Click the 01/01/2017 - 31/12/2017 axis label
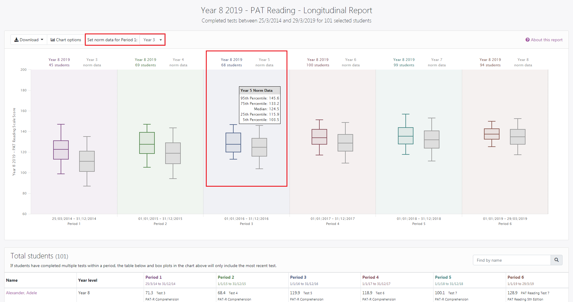This screenshot has width=573, height=302. [x=333, y=219]
